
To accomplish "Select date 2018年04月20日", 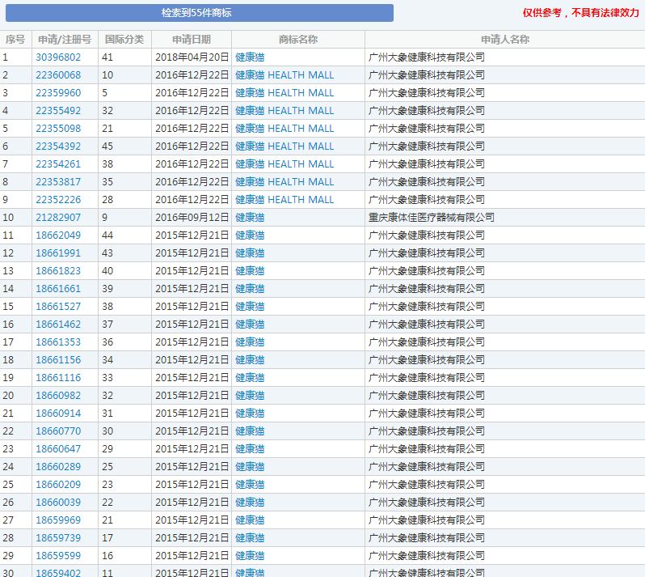I will (192, 57).
